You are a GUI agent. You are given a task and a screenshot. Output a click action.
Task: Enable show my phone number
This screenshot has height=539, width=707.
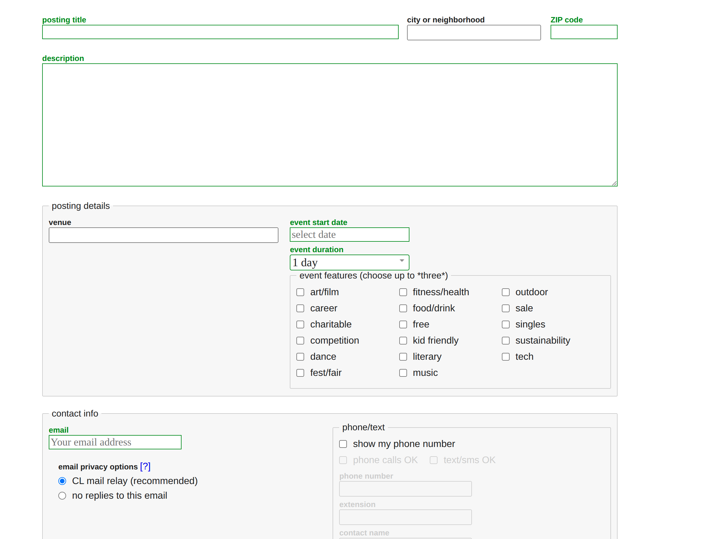343,444
